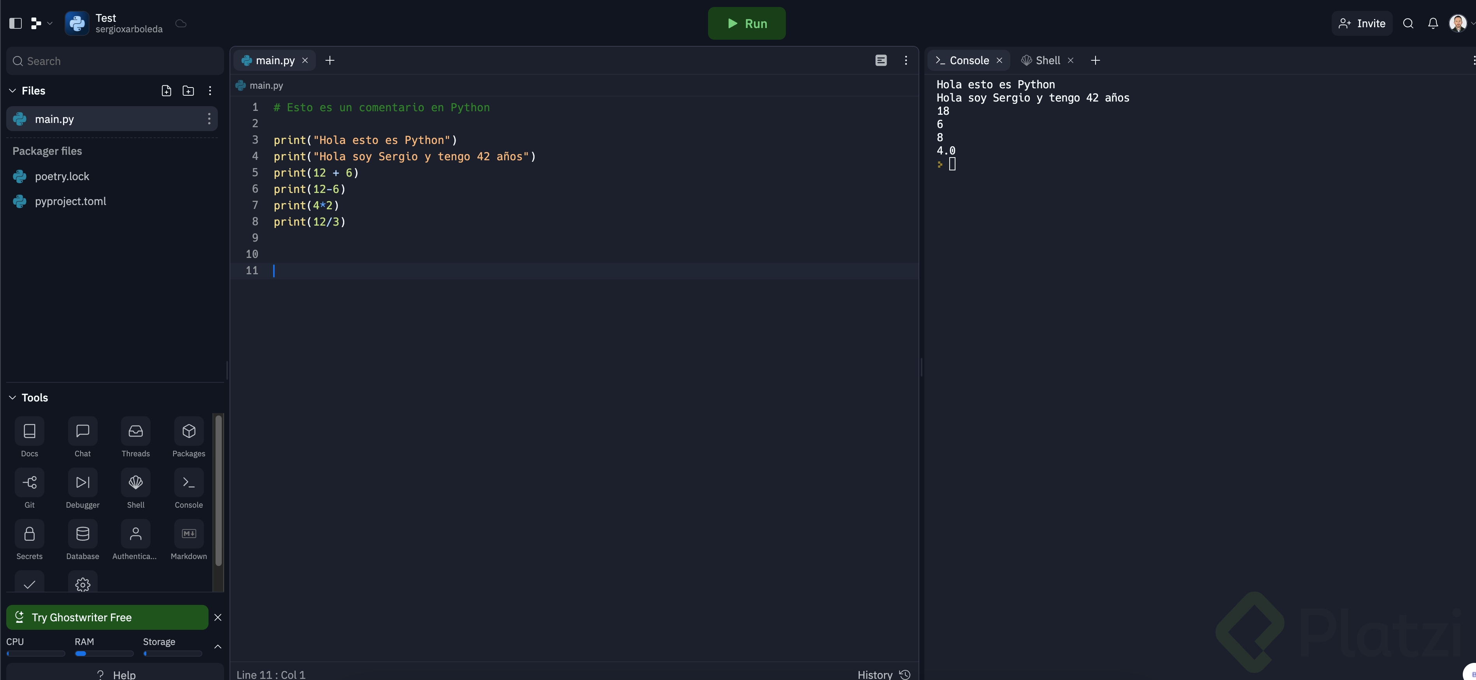Open the Console tool in Tools

tap(189, 489)
